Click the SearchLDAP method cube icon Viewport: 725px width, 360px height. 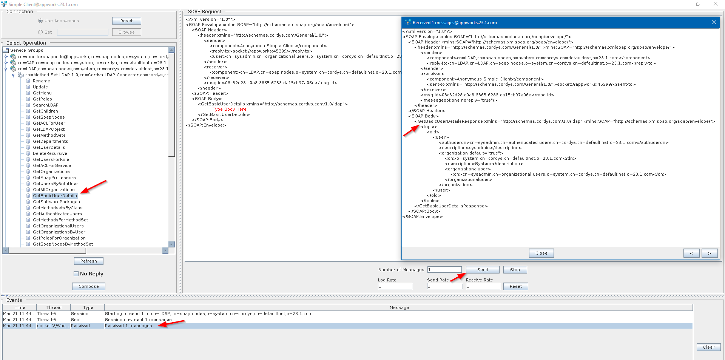coord(28,105)
